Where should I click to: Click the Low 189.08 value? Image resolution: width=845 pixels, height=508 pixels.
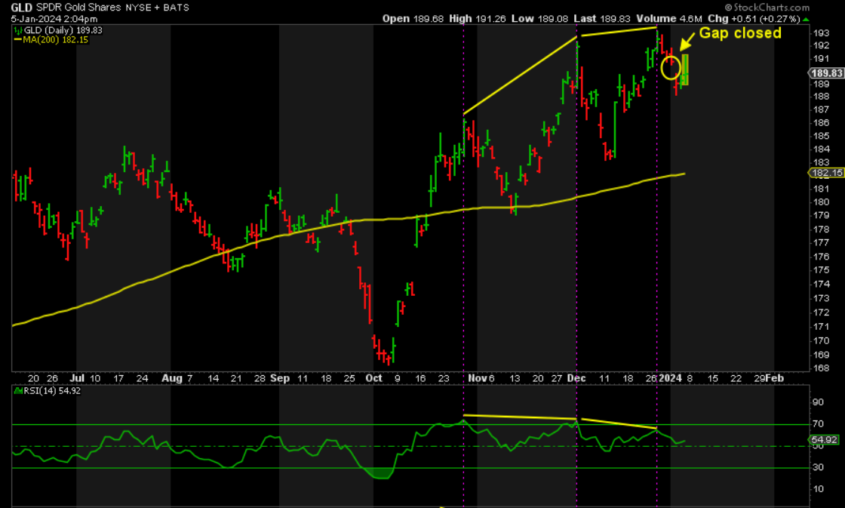(539, 19)
